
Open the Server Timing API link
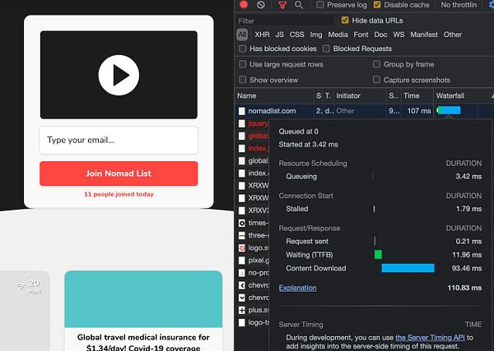[430, 338]
